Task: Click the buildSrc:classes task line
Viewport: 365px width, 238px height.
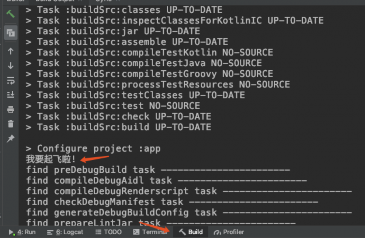Action: click(124, 9)
